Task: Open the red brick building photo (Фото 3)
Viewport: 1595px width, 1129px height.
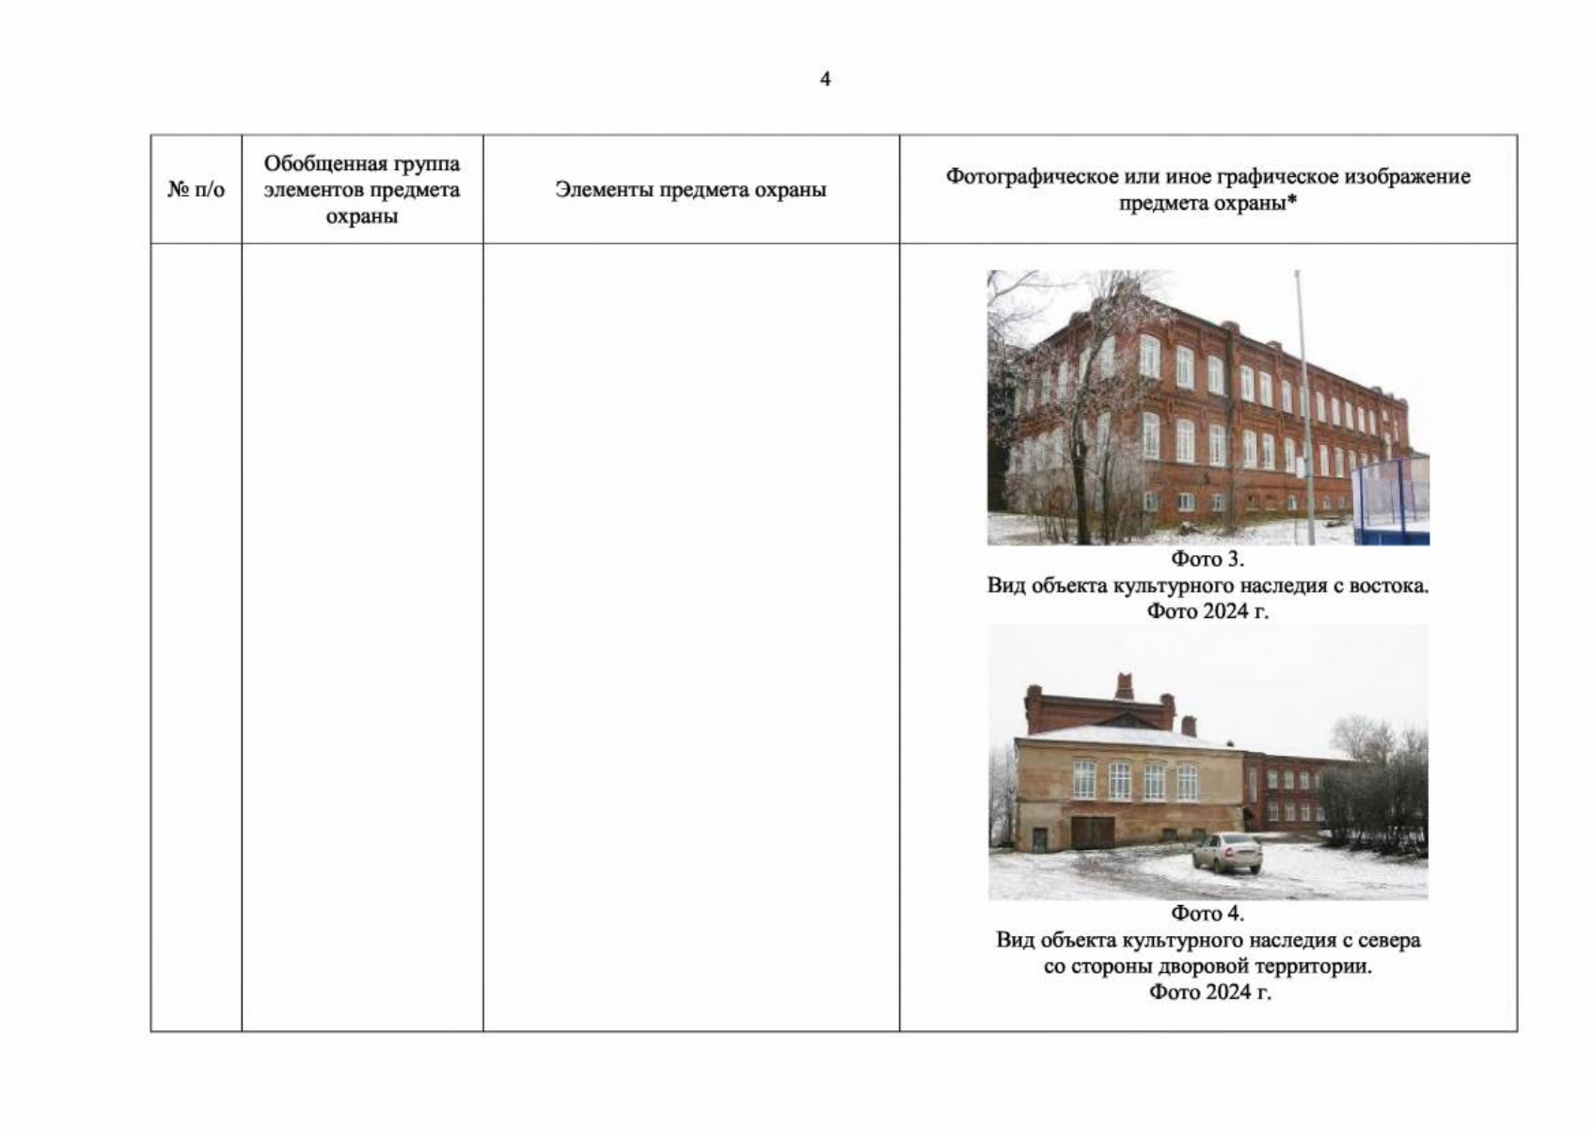Action: pos(1208,407)
